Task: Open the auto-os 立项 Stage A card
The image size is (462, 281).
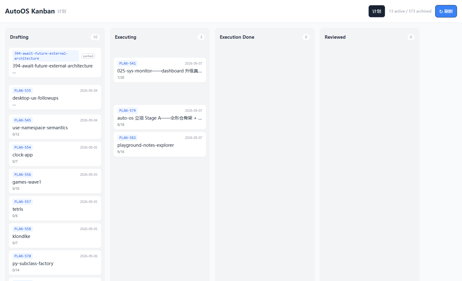Action: (x=160, y=117)
